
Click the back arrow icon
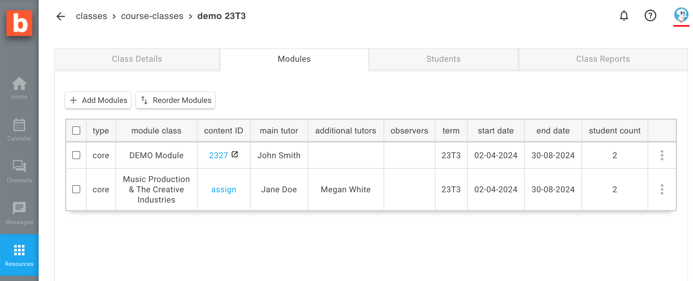tap(61, 16)
